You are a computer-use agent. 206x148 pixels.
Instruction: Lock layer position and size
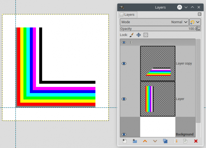[x=138, y=35]
